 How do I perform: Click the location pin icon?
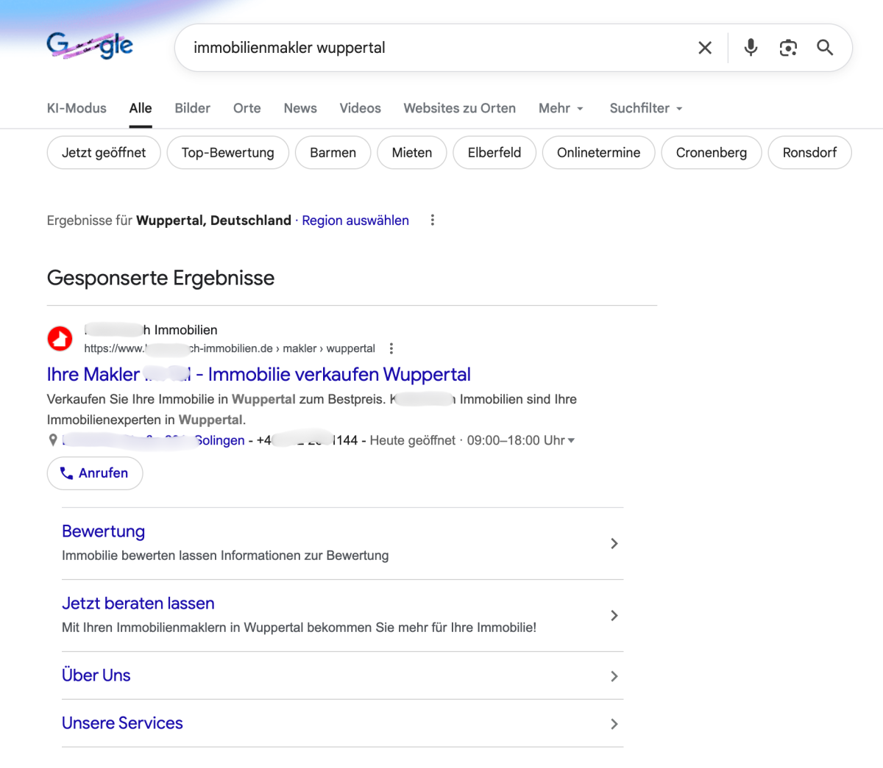tap(53, 440)
